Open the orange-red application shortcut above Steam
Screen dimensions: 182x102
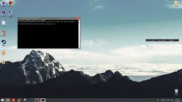tap(4, 33)
